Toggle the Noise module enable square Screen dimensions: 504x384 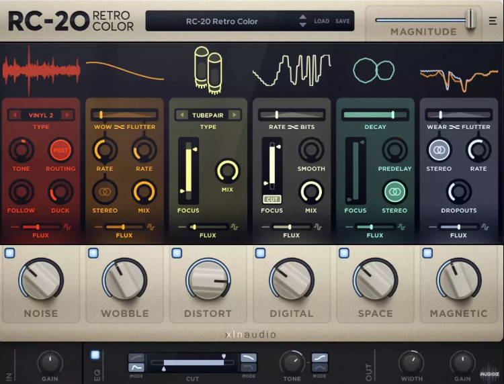click(x=9, y=253)
